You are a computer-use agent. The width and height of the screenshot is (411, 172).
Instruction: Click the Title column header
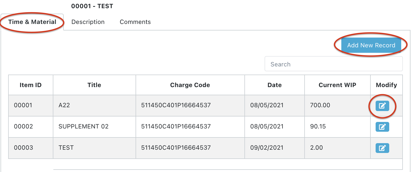[94, 85]
